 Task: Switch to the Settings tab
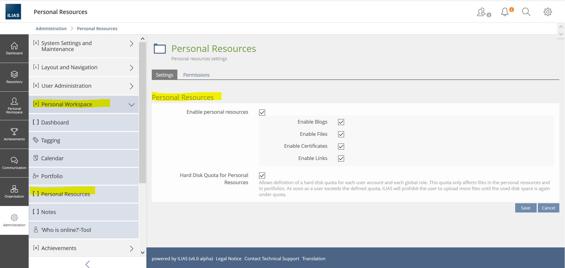coord(165,75)
